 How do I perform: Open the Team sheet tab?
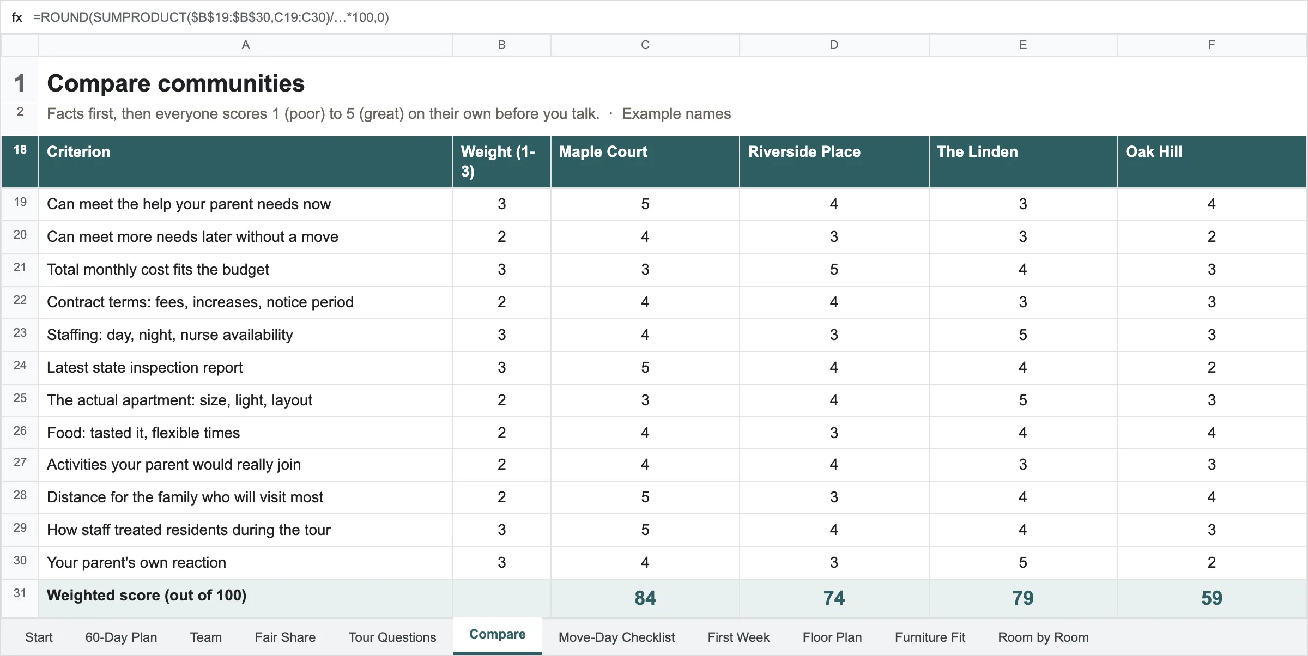(205, 637)
